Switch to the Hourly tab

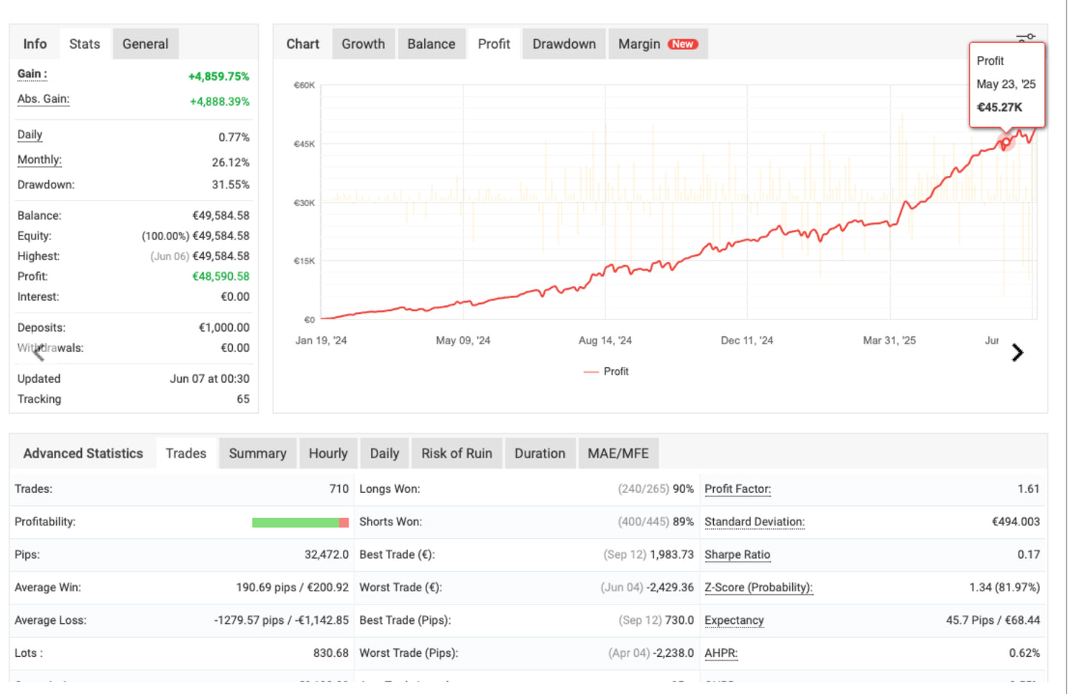pyautogui.click(x=328, y=454)
